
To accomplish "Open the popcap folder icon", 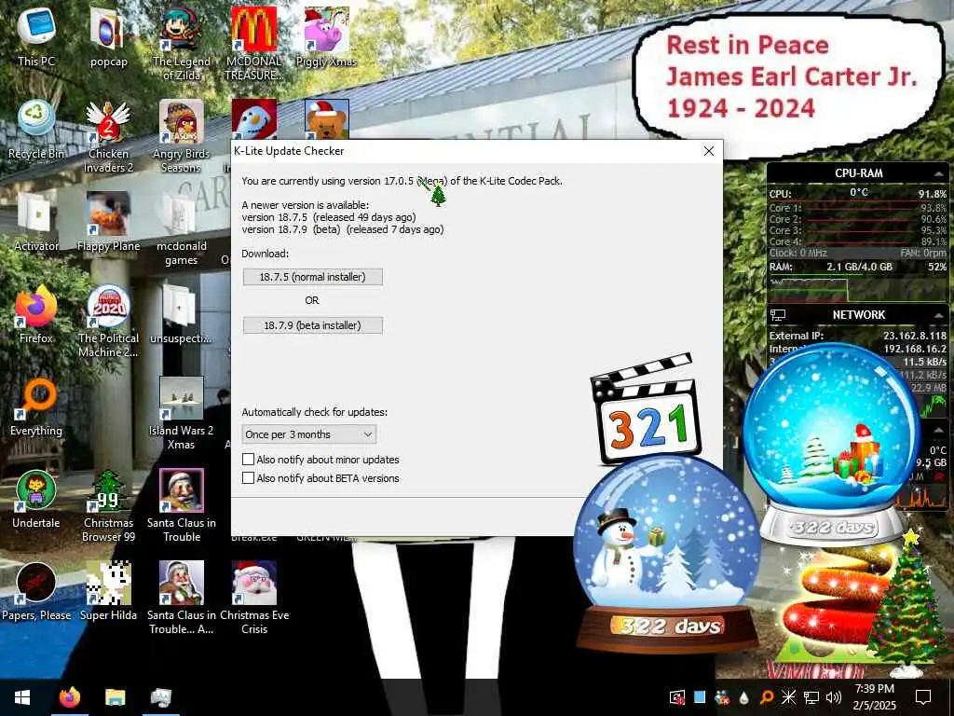I will 108,36.
